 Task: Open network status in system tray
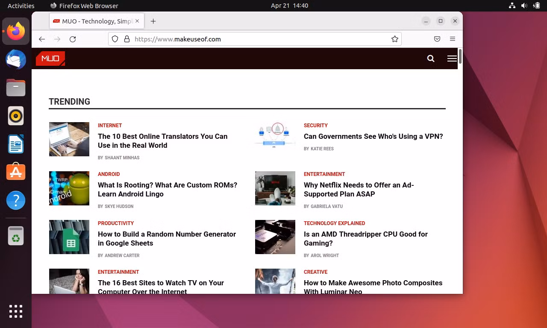[512, 6]
